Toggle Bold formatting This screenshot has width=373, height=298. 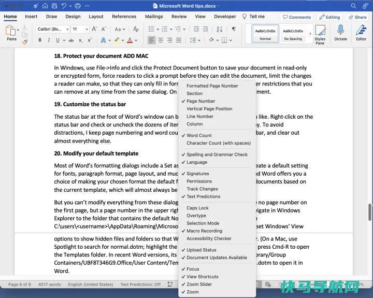click(x=40, y=40)
